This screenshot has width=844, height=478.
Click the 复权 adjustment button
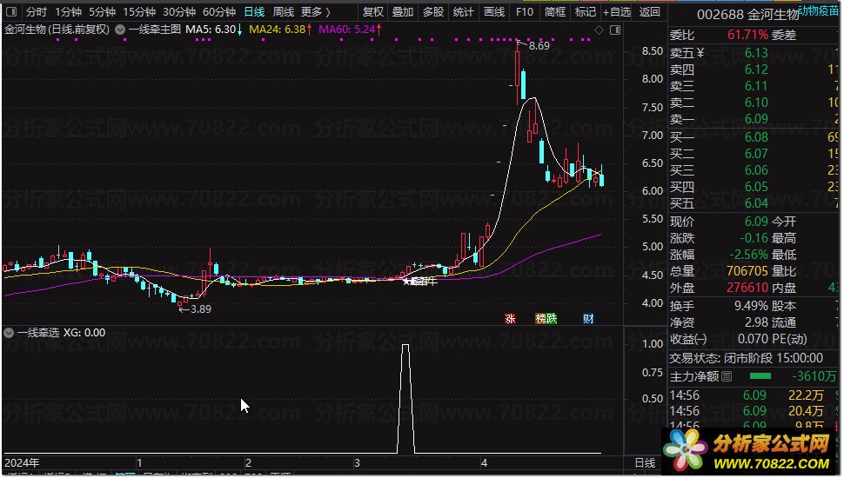point(373,12)
